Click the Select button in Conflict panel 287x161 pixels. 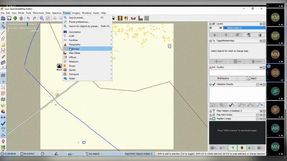coord(252,78)
